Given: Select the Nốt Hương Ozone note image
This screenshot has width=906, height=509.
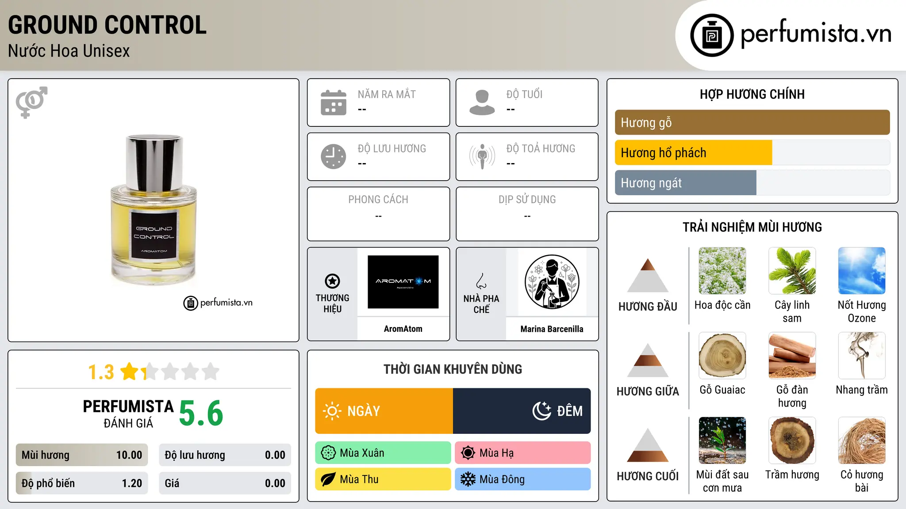Looking at the screenshot, I should click(x=862, y=271).
